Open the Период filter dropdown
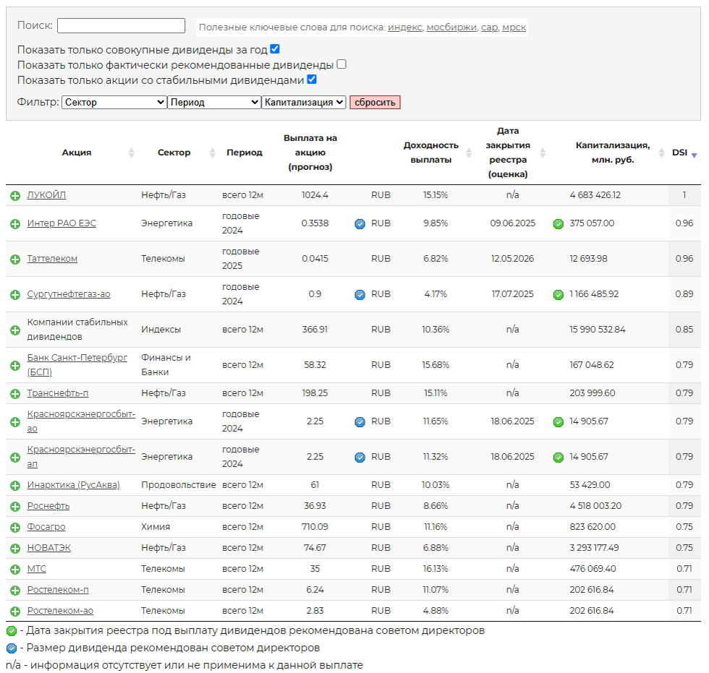This screenshot has height=673, width=709. click(x=214, y=102)
